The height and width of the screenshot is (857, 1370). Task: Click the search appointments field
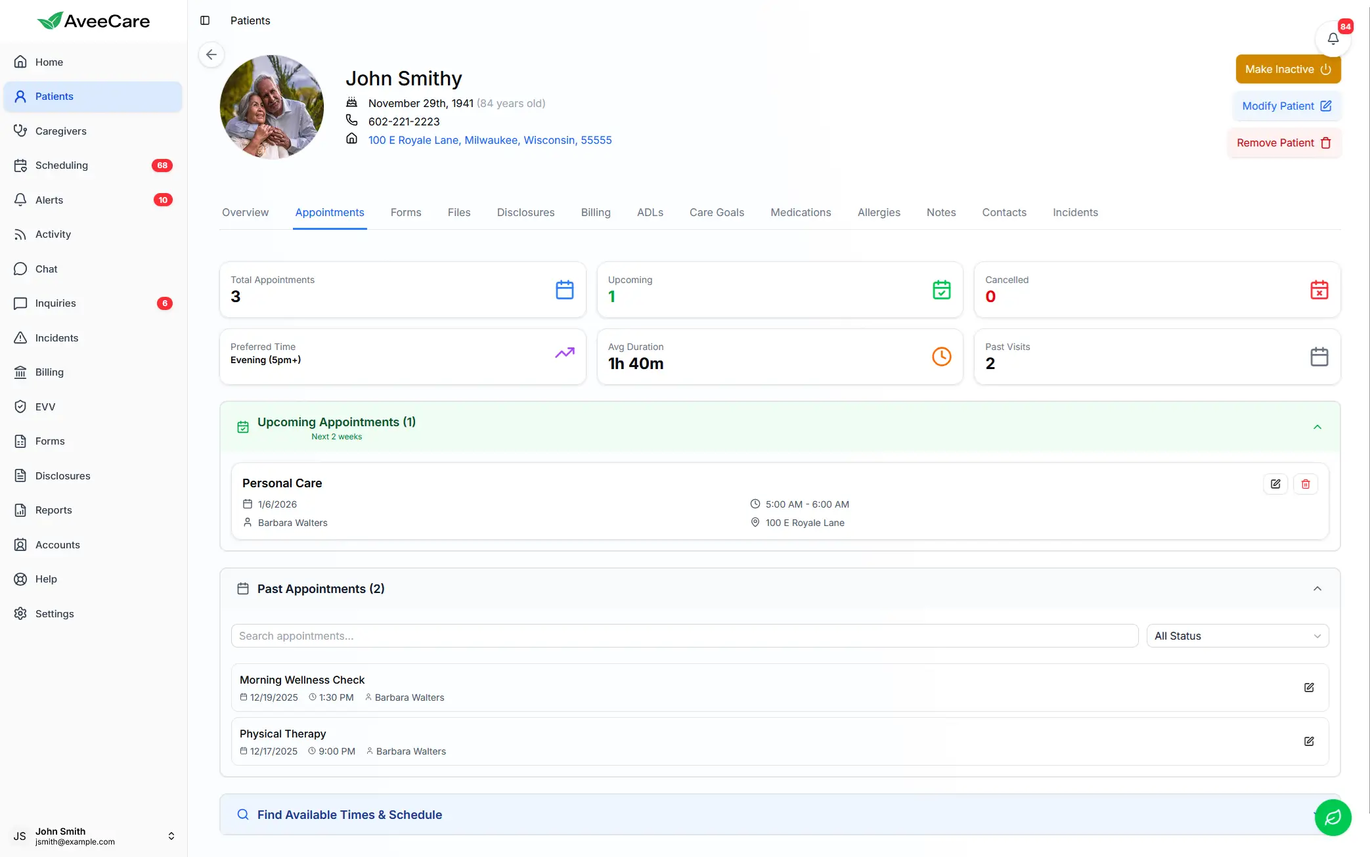click(x=683, y=636)
